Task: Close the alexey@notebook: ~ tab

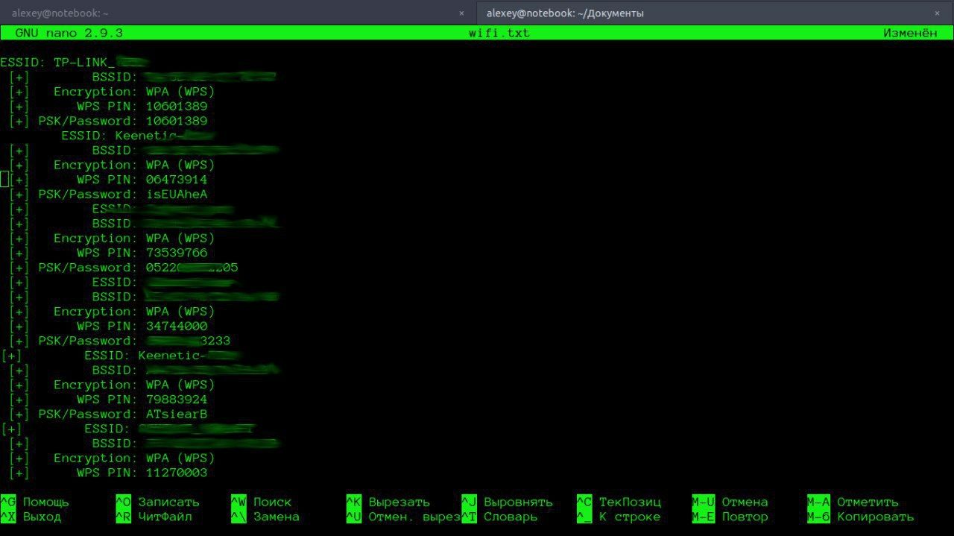Action: pos(461,13)
